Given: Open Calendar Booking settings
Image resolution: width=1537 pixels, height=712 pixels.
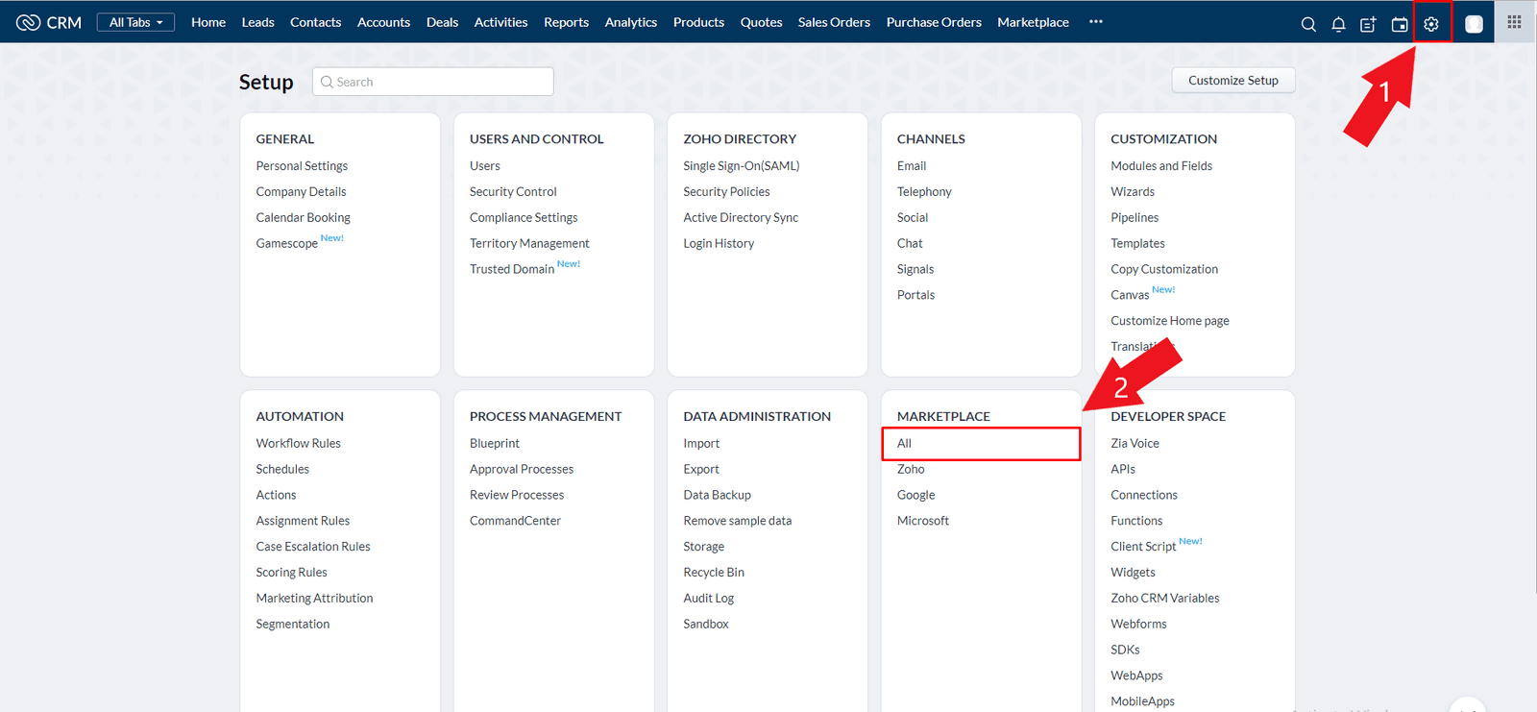Looking at the screenshot, I should coord(303,218).
